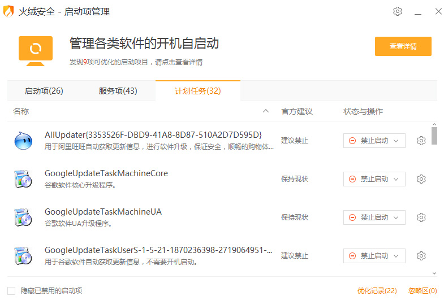Select AliUpdater{3353526F-DBD9...} task name
The image size is (444, 305).
[x=153, y=135]
